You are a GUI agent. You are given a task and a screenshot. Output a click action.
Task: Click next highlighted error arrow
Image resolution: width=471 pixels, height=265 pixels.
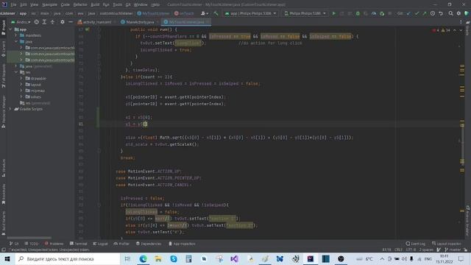(x=461, y=30)
